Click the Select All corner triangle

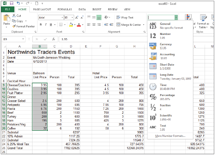[5, 46]
